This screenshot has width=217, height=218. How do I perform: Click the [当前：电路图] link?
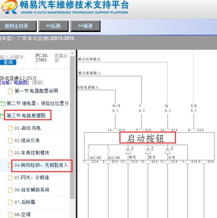[x=14, y=82]
